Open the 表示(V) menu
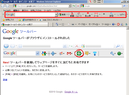This screenshot has width=129, height=95. (x=25, y=10)
